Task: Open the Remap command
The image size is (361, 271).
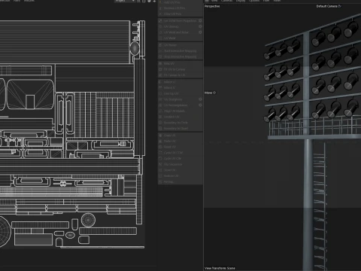Action: 180,181
